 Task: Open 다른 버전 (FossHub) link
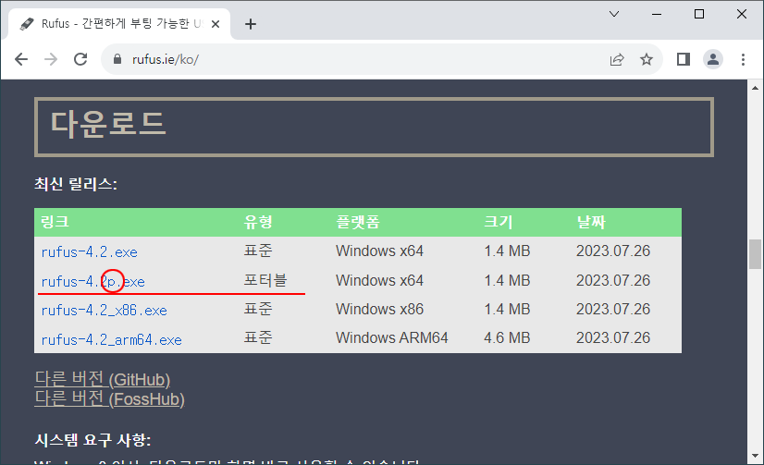point(110,398)
